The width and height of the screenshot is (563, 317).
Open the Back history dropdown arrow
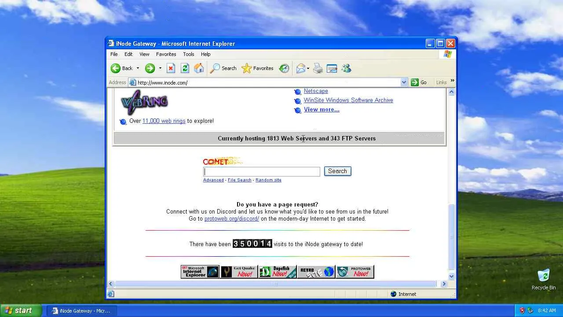[138, 68]
